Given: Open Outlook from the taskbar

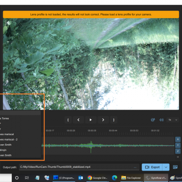Looking at the screenshot, I should tap(81, 178).
